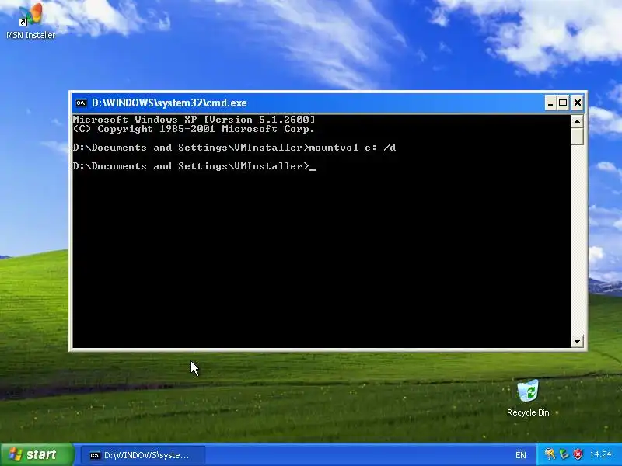Click the cmd.exe title bar text
The image size is (622, 466).
pyautogui.click(x=169, y=103)
